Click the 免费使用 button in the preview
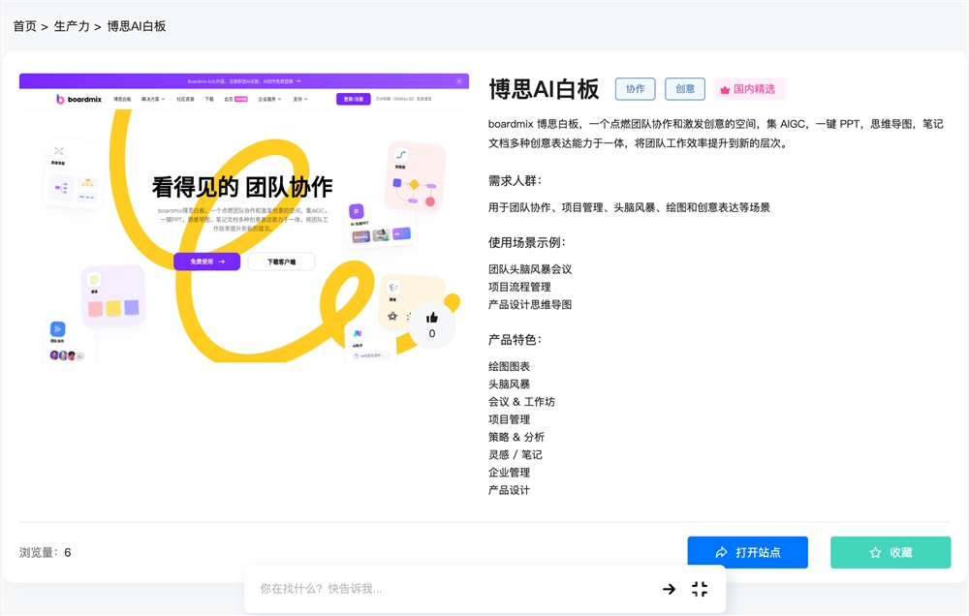The image size is (969, 616). point(205,262)
